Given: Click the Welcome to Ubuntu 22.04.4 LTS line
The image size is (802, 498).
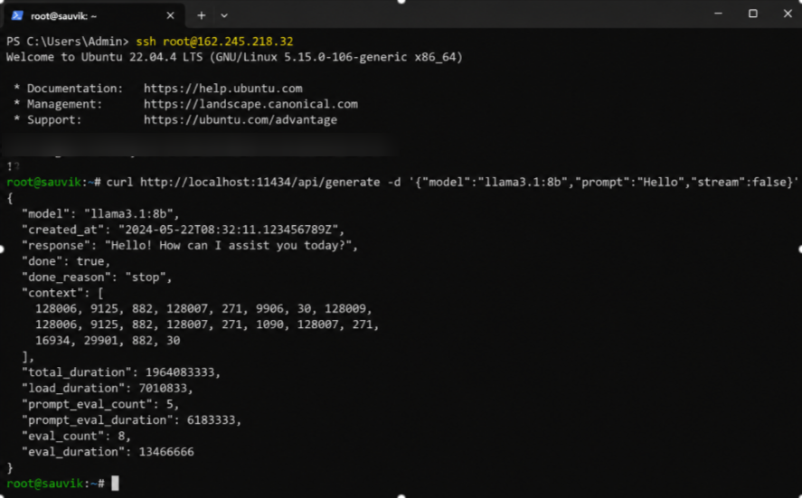Looking at the screenshot, I should [234, 57].
